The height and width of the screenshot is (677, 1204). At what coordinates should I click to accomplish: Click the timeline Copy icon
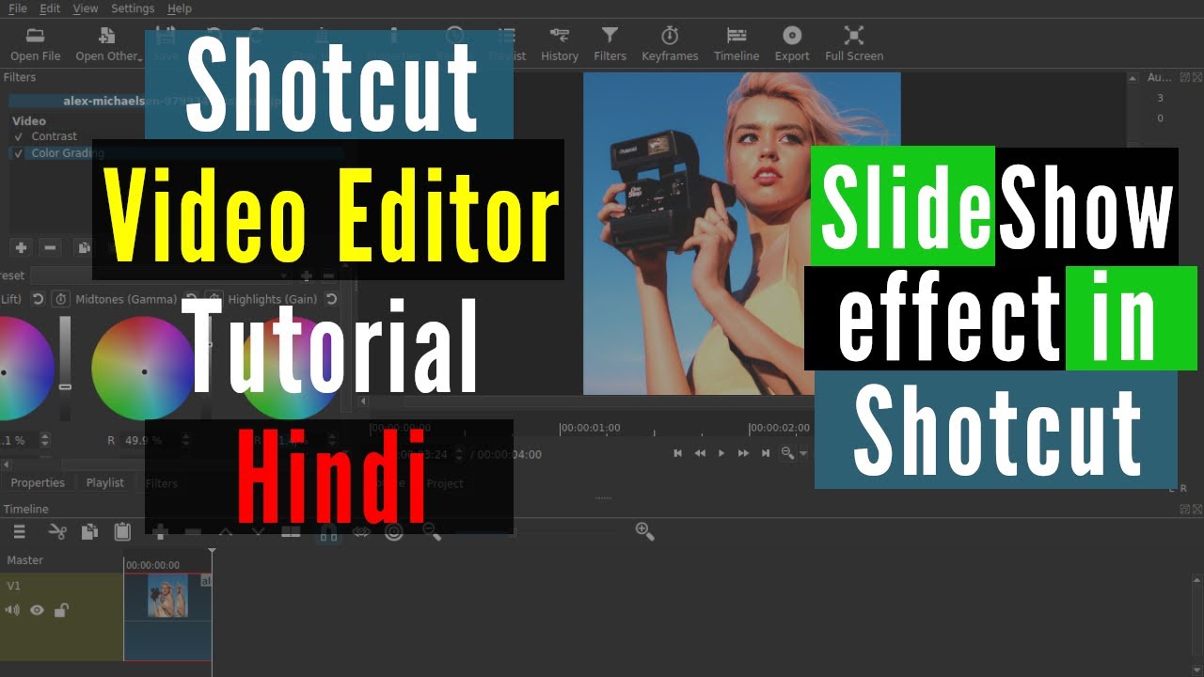tap(89, 532)
